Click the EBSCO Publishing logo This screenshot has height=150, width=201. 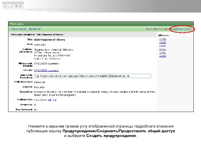13,6
